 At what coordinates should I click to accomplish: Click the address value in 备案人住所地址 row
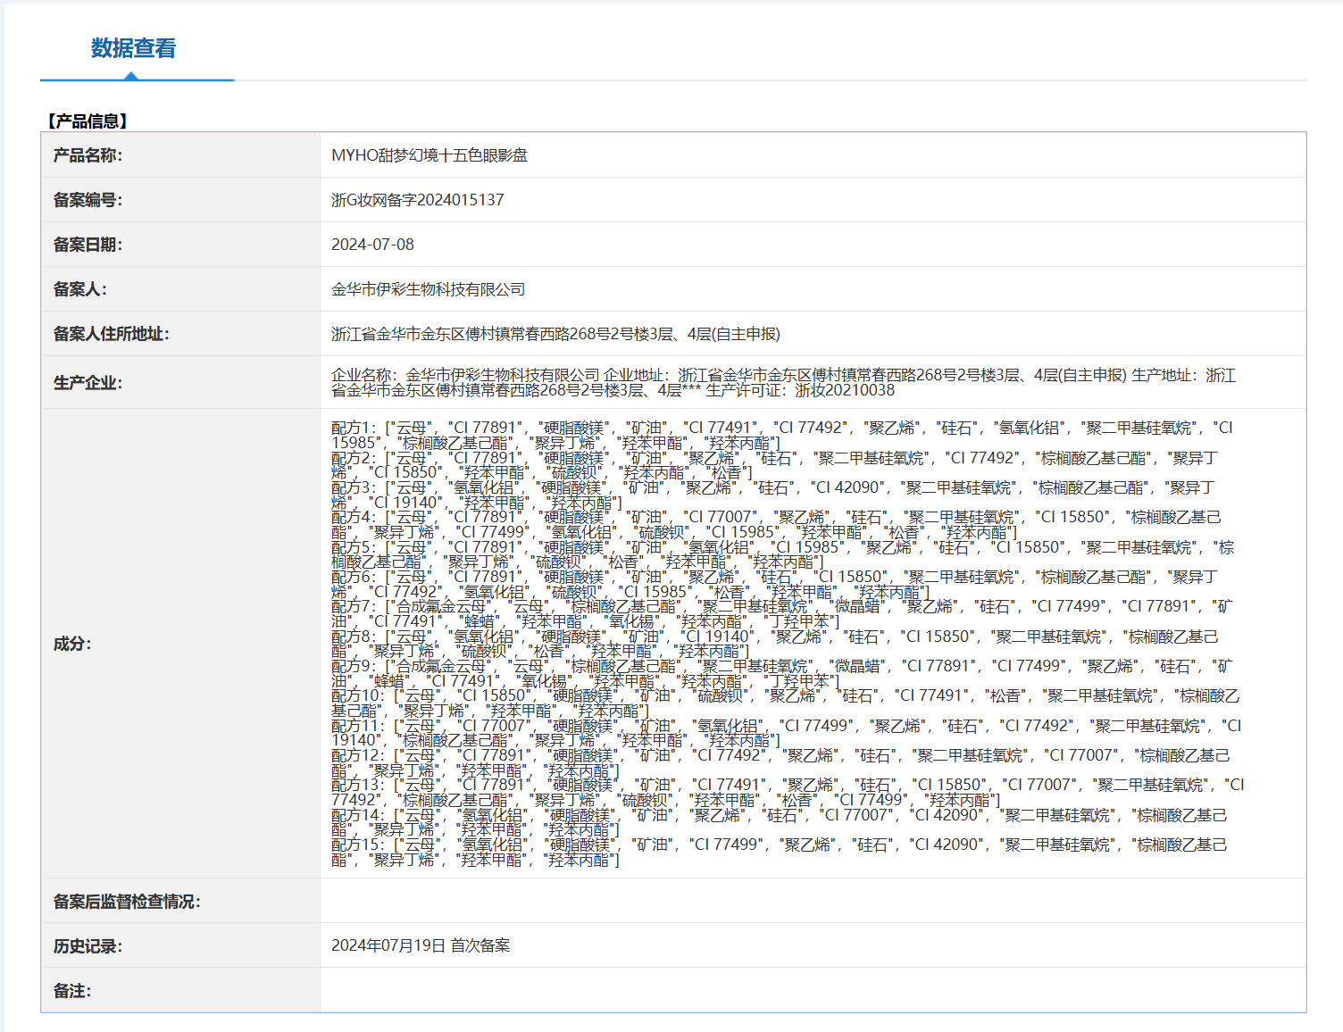(x=555, y=334)
